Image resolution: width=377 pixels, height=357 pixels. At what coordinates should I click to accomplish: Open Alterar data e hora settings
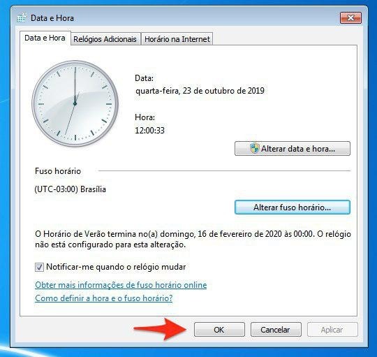coord(293,149)
